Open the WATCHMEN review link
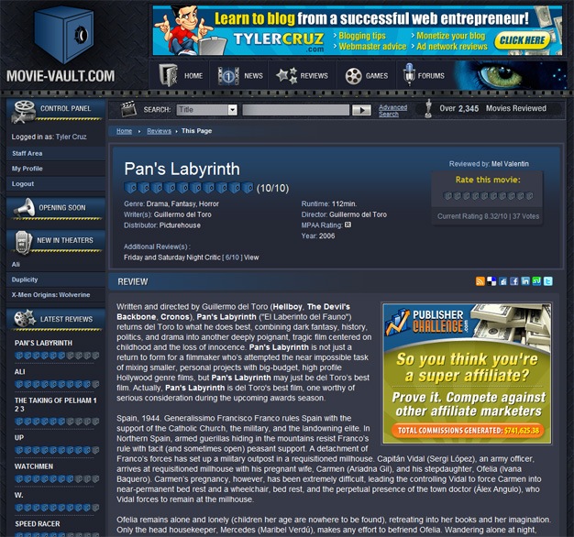 click(x=34, y=466)
